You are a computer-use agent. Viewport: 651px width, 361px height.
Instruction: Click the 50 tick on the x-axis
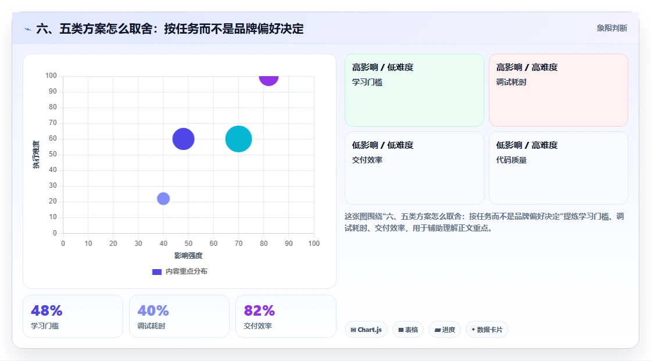click(x=188, y=244)
